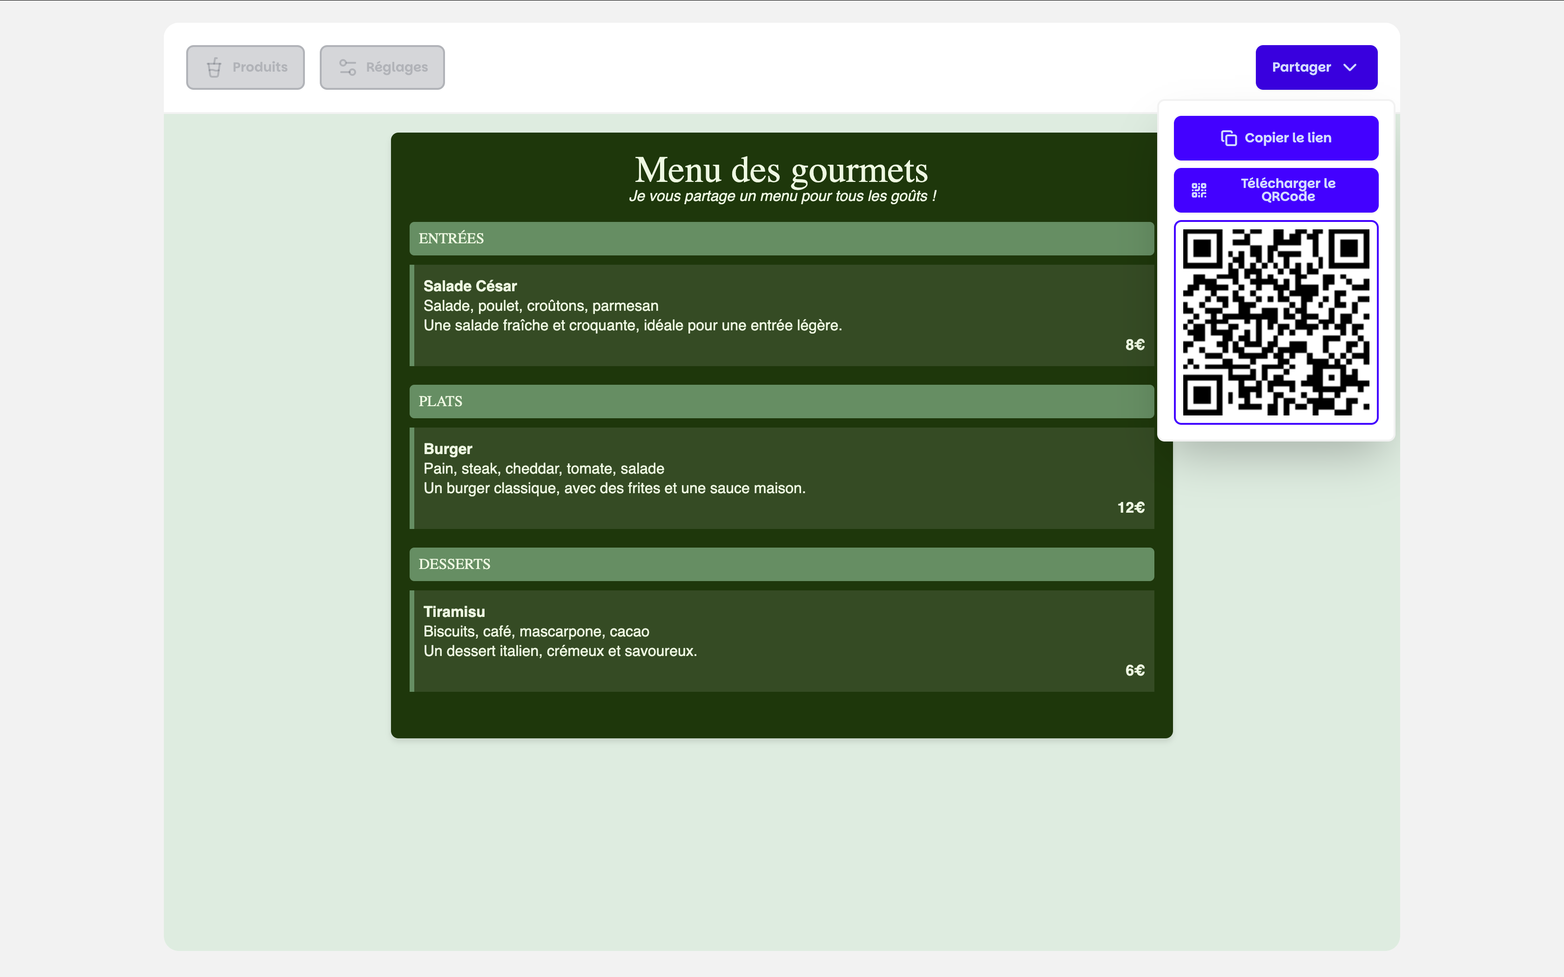Image resolution: width=1564 pixels, height=977 pixels.
Task: Click the Copier le lien label
Action: 1288,138
